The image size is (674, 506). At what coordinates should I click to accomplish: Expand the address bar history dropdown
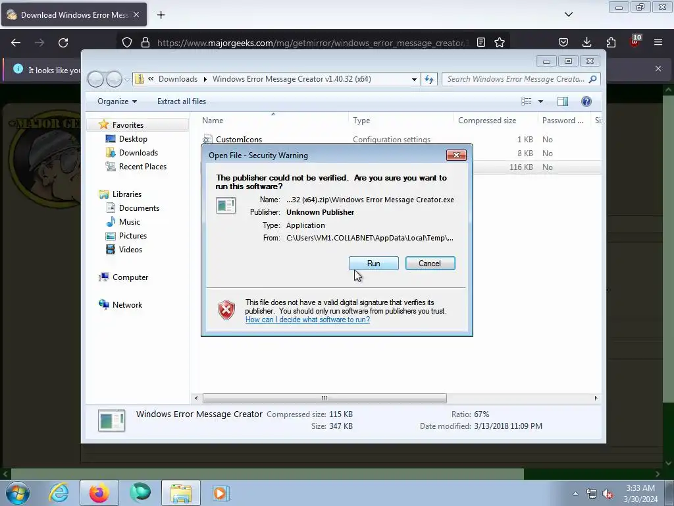[414, 79]
